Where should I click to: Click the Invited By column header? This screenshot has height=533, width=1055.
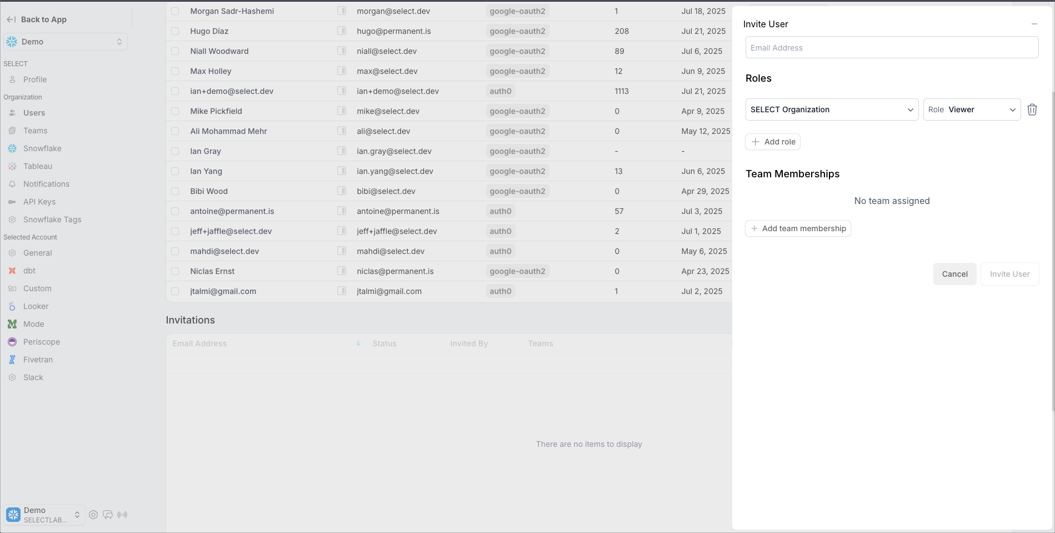pyautogui.click(x=469, y=343)
